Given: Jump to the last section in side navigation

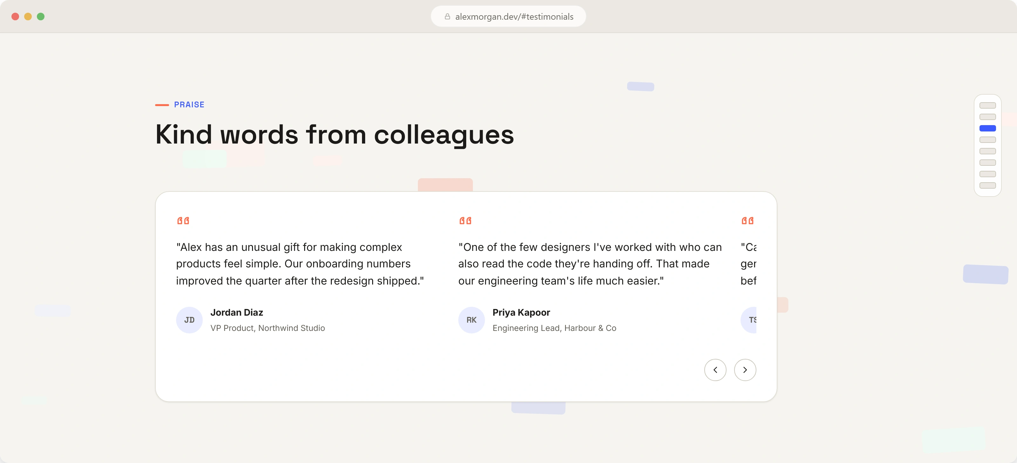Looking at the screenshot, I should coord(987,185).
